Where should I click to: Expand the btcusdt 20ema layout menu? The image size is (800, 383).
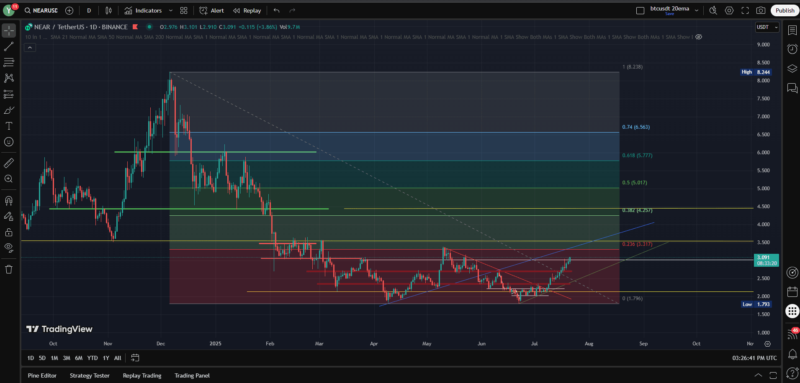pos(697,10)
